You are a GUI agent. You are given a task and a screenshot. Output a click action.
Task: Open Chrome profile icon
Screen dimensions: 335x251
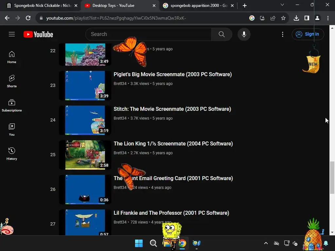[x=317, y=18]
